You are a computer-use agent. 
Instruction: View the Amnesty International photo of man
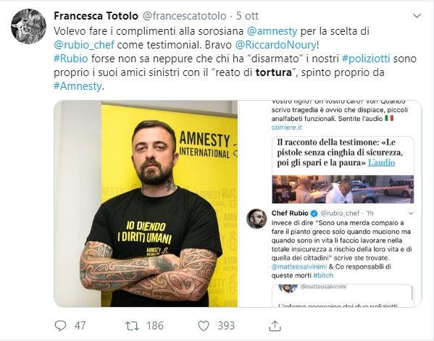coord(146,203)
